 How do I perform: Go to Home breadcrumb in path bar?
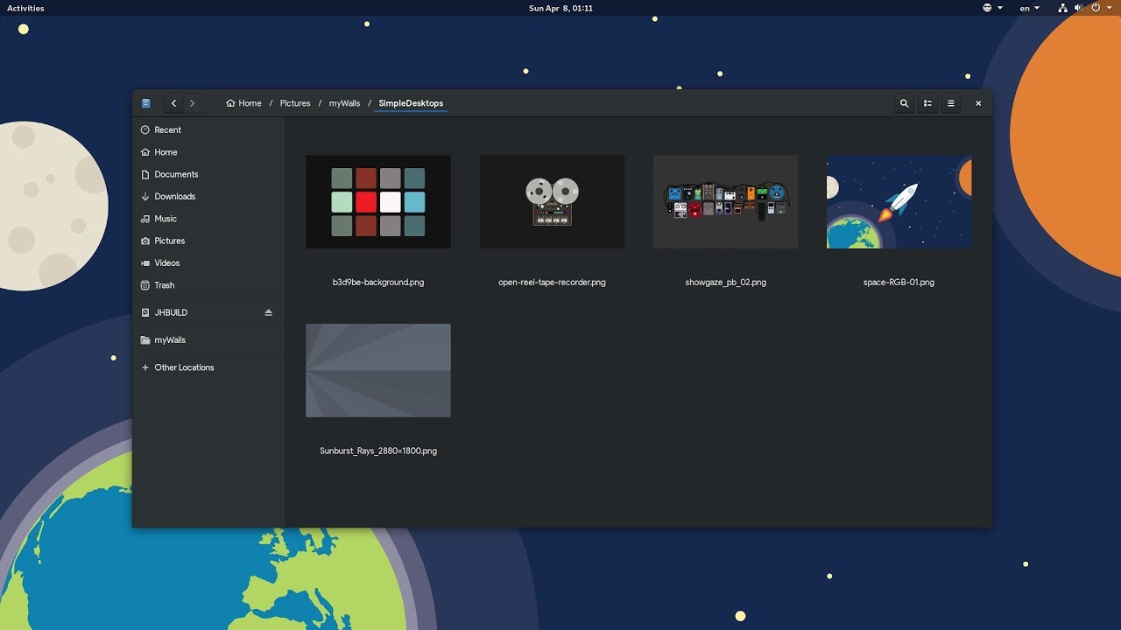(x=243, y=103)
